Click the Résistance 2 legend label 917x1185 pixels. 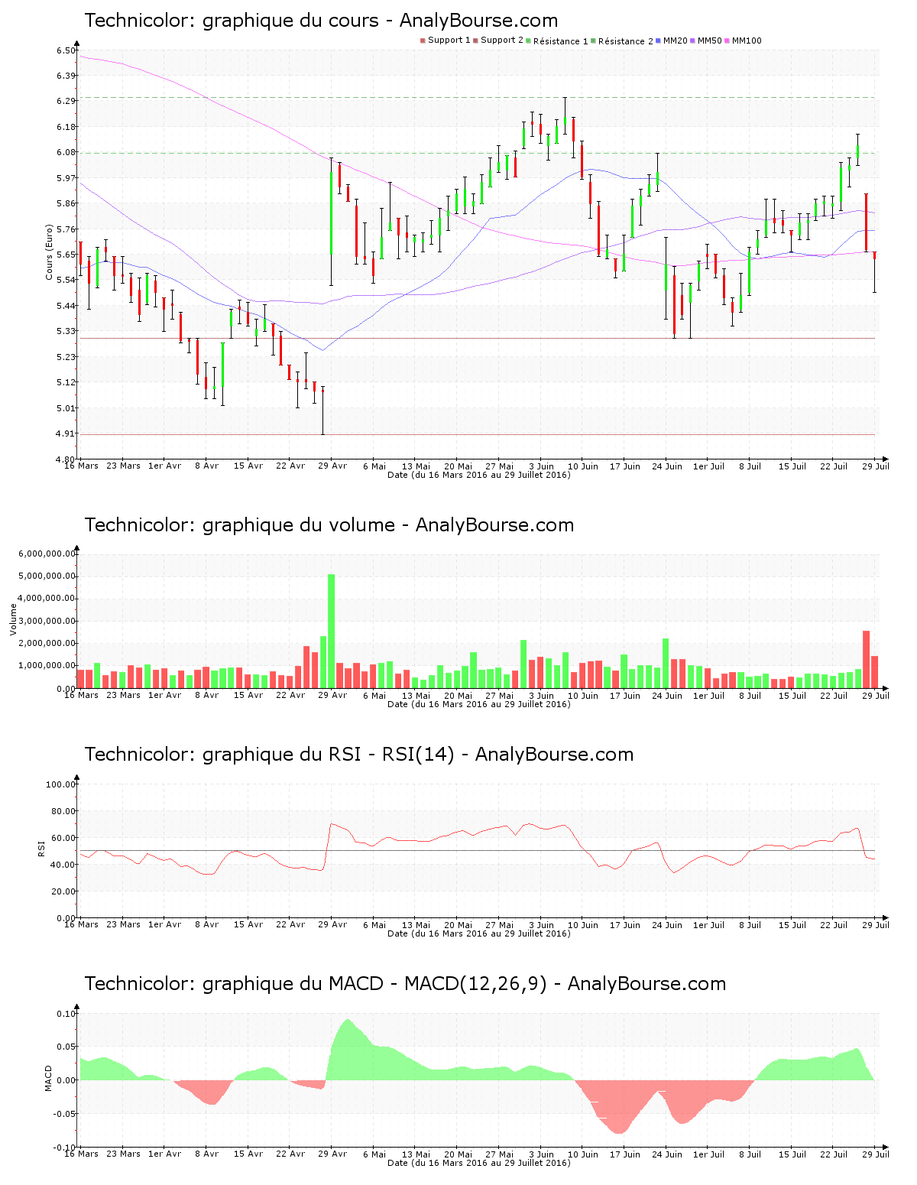click(625, 41)
